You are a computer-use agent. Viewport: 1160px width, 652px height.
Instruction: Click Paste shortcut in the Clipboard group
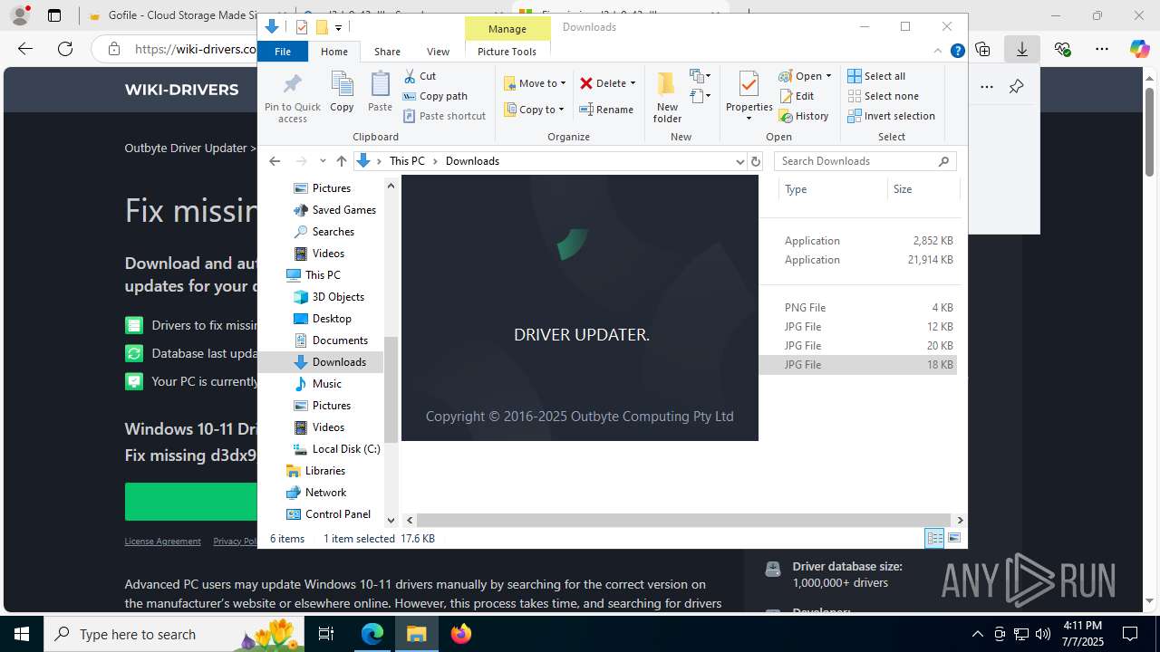coord(444,116)
